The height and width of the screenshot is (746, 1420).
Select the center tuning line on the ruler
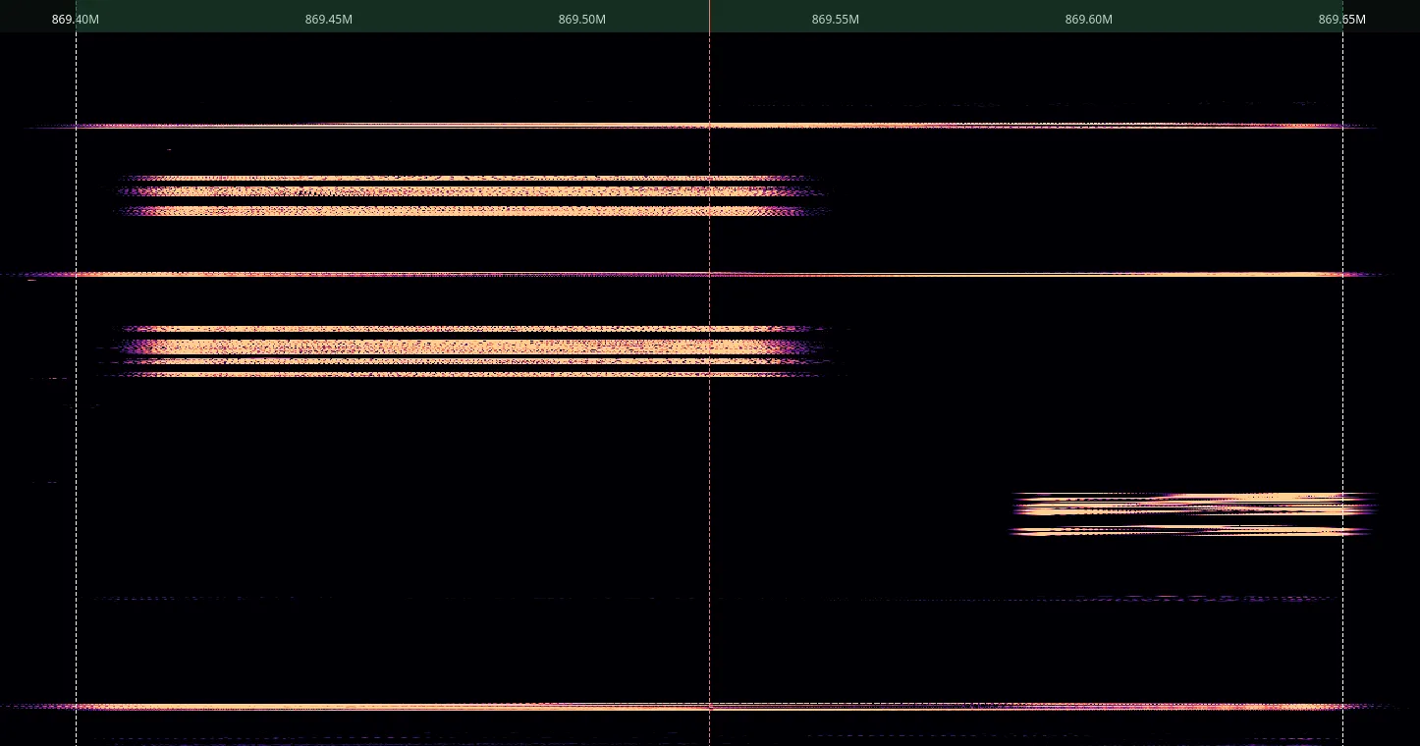[x=709, y=16]
